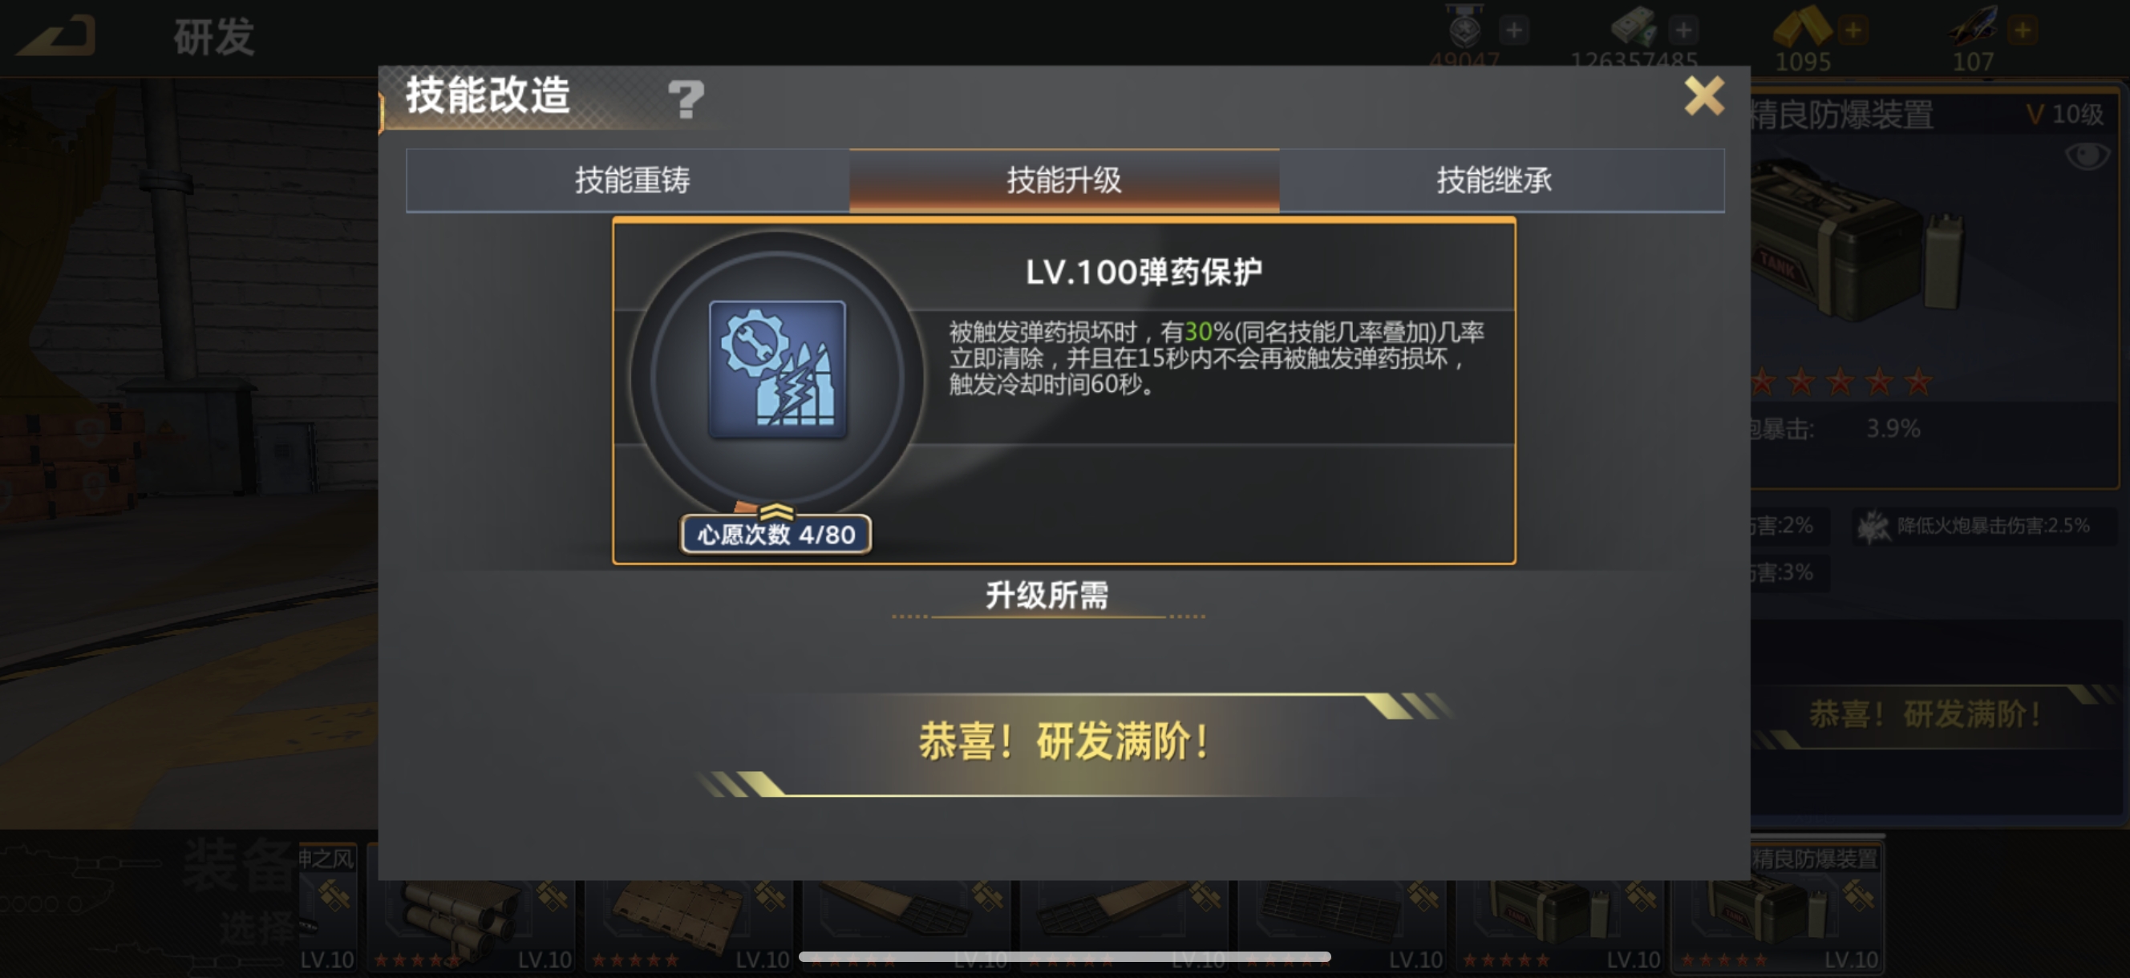The height and width of the screenshot is (978, 2130).
Task: Close the 技能改造 dialog with X
Action: pos(1704,96)
